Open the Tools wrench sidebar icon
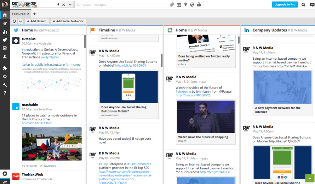 coord(5,85)
